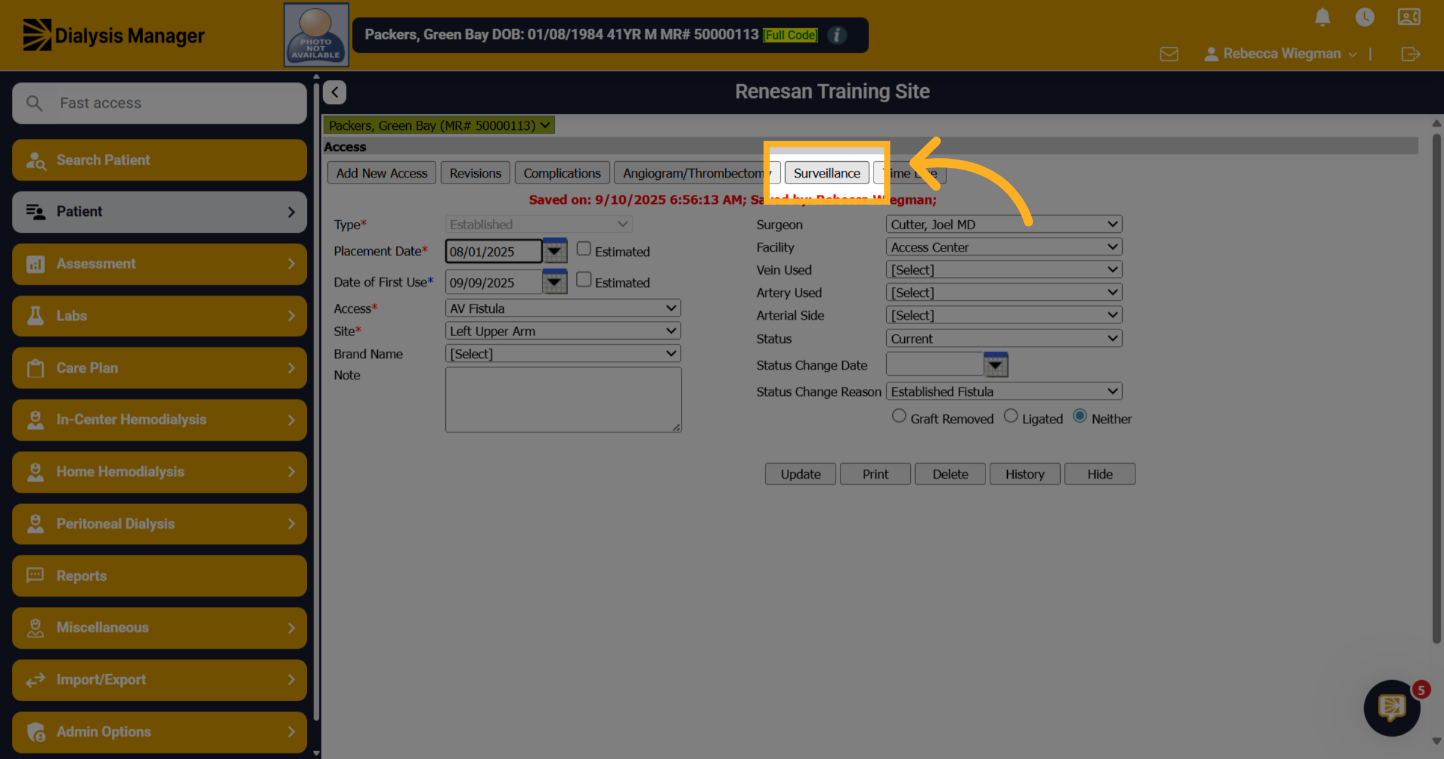Select the Neither radio button
The image size is (1444, 759).
pyautogui.click(x=1080, y=416)
